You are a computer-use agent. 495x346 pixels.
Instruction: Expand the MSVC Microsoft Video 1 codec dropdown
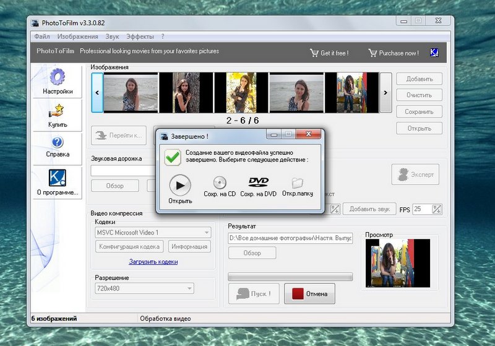pyautogui.click(x=207, y=233)
